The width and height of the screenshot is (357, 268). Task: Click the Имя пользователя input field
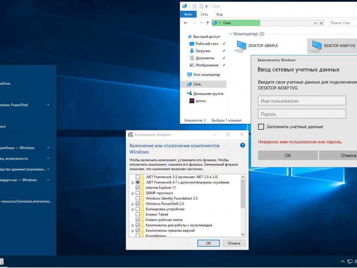click(302, 101)
